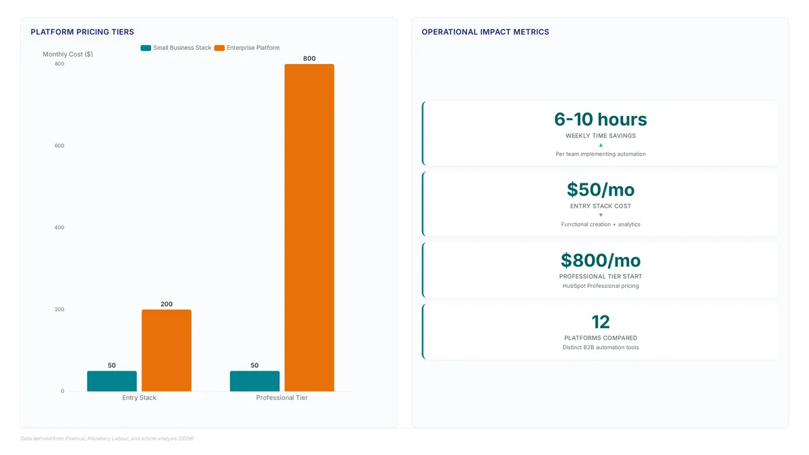Viewport: 809px width, 455px height.
Task: Click the 12 platforms metric value
Action: [601, 322]
